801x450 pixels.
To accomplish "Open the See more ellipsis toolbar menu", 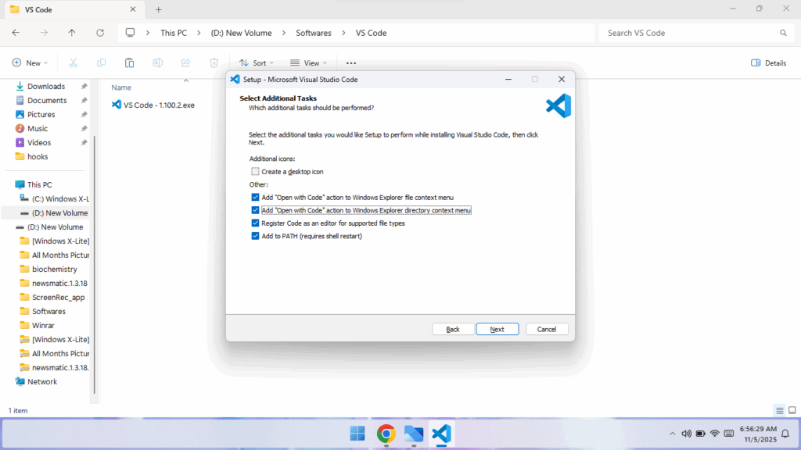I will [351, 62].
